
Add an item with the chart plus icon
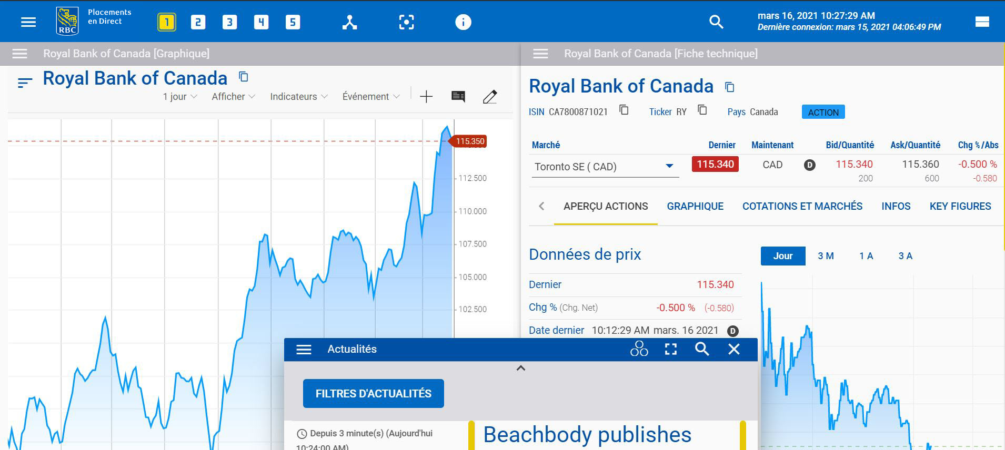[x=426, y=97]
